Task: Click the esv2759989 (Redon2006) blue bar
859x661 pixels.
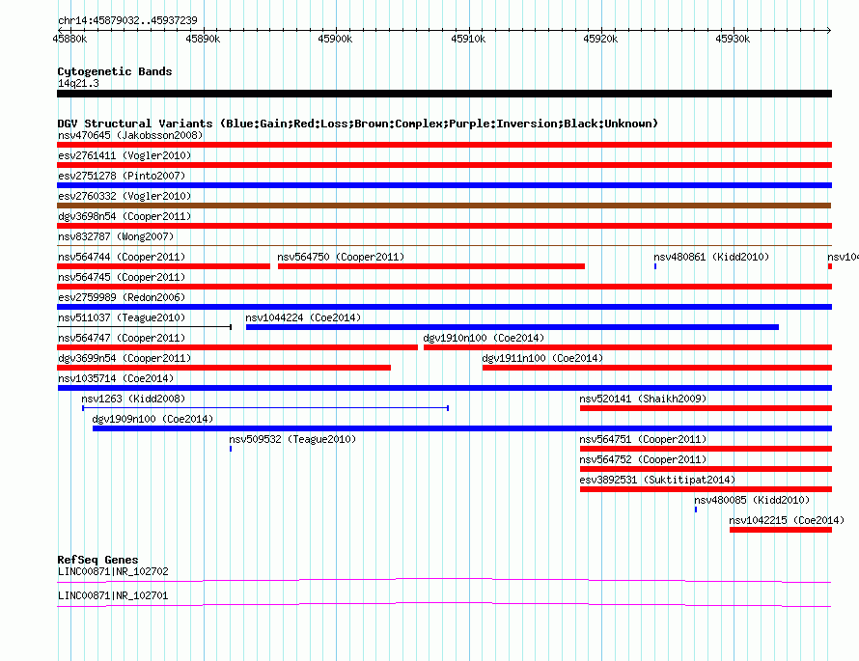Action: click(444, 307)
